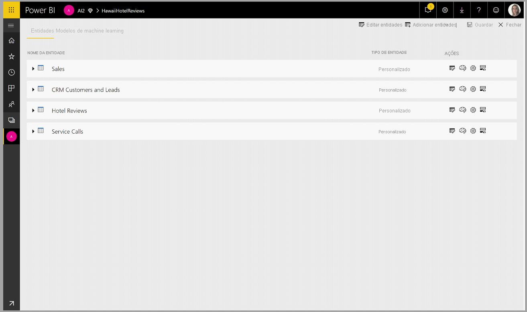
Task: Click Fechar to close the dataflow
Action: point(510,25)
